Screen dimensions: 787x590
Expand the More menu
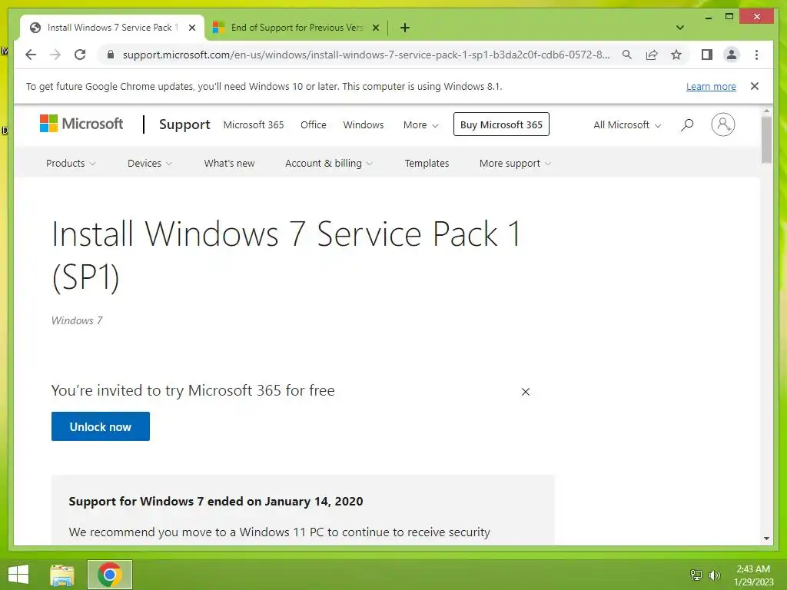420,124
